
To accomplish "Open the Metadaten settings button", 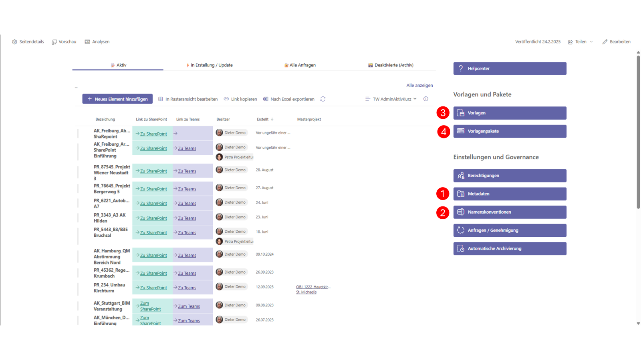I will point(510,194).
